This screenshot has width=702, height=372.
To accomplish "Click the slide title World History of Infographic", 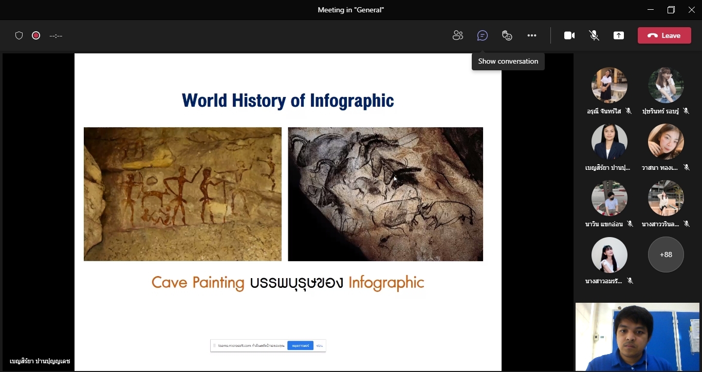I will click(288, 101).
